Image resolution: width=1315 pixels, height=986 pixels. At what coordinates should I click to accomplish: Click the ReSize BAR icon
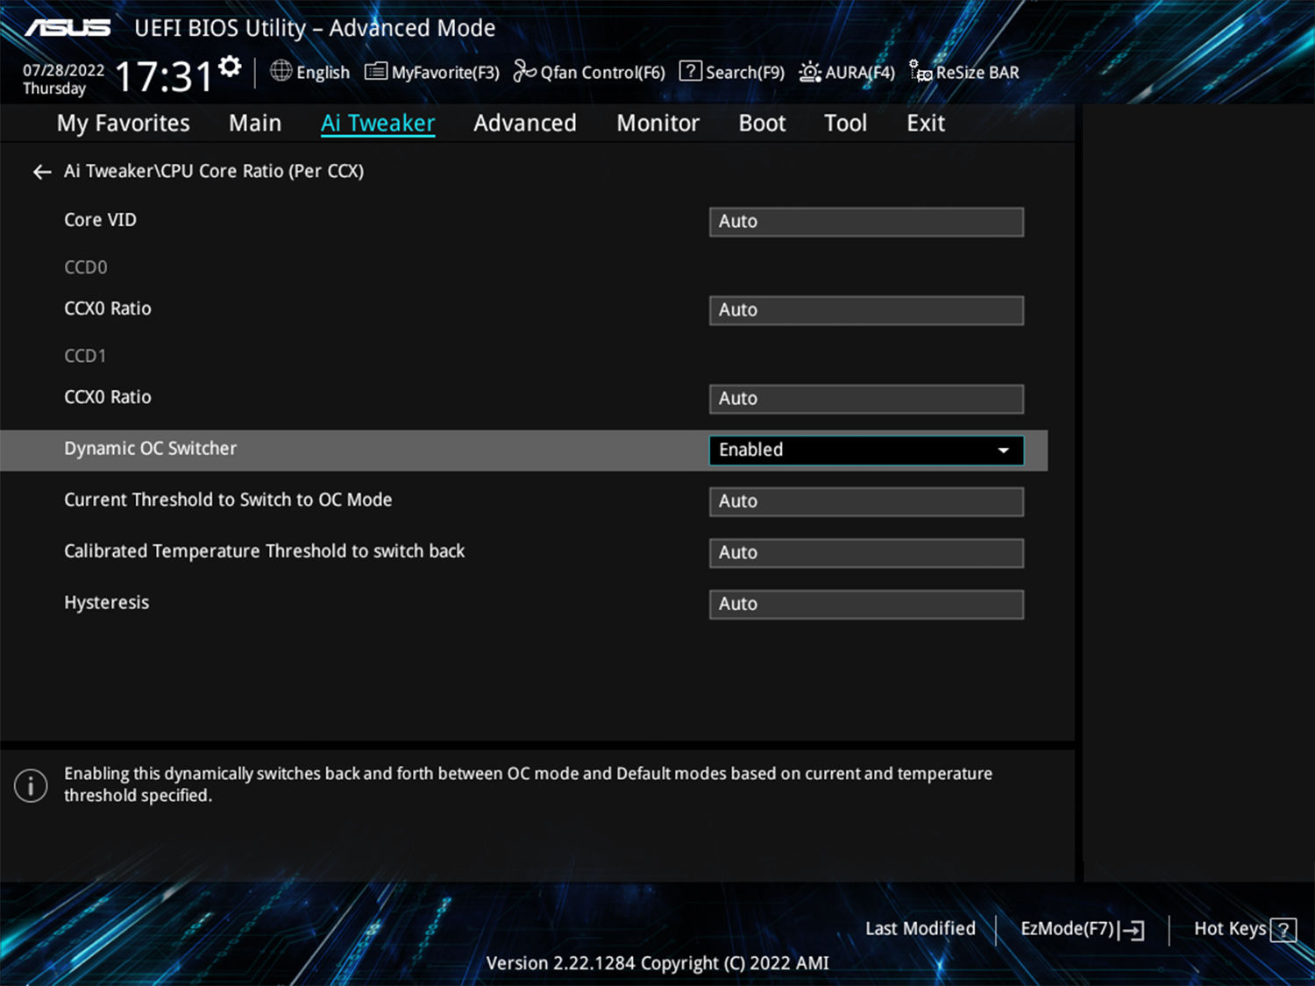coord(920,71)
